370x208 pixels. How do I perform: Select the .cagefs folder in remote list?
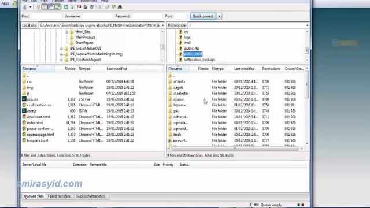pyautogui.click(x=178, y=87)
